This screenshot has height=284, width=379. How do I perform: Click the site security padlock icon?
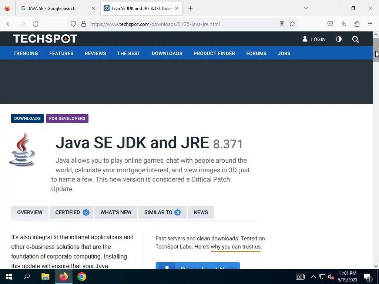coord(84,24)
